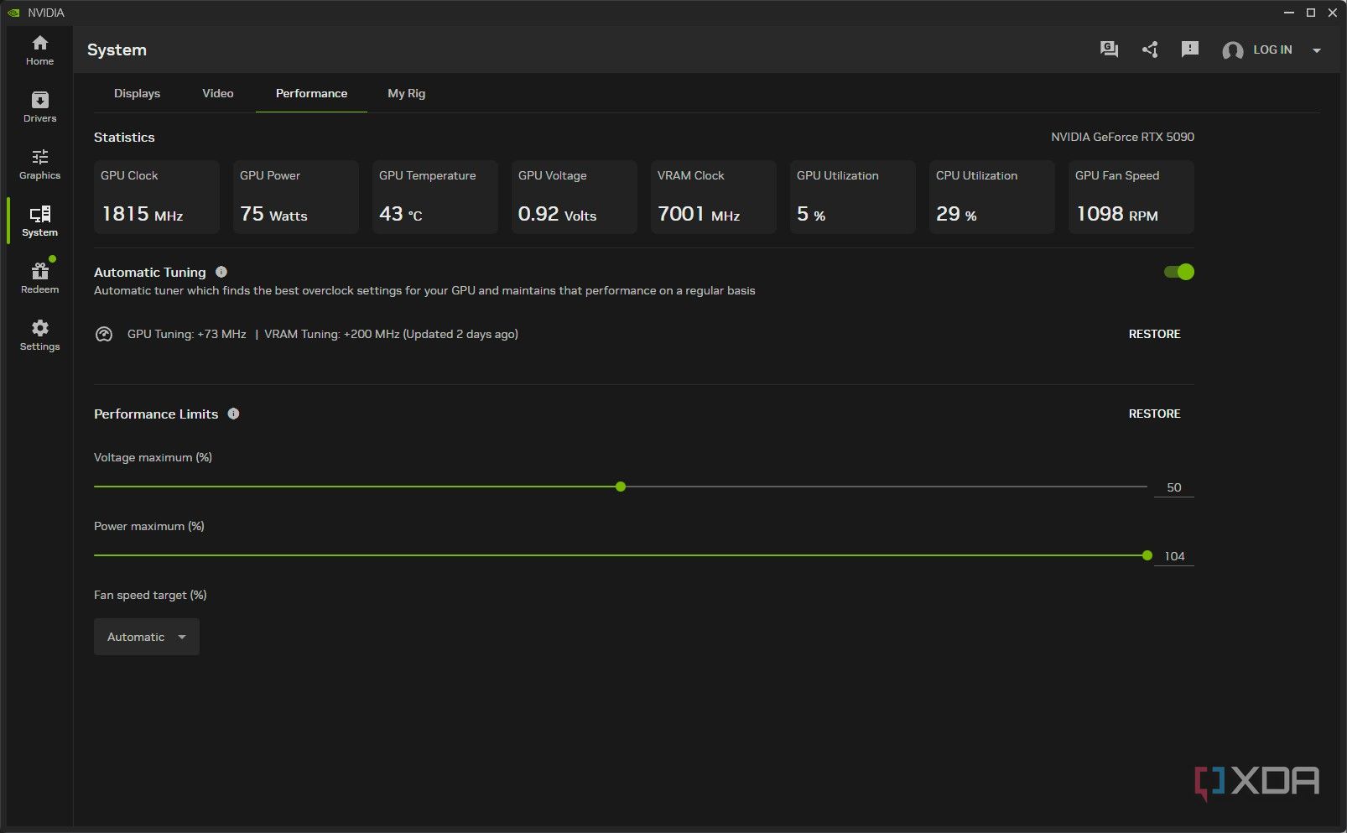1347x833 pixels.
Task: Click the user avatar icon
Action: [1232, 50]
